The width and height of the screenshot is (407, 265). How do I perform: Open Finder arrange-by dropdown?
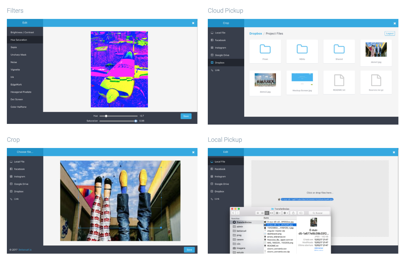pyautogui.click(x=278, y=213)
